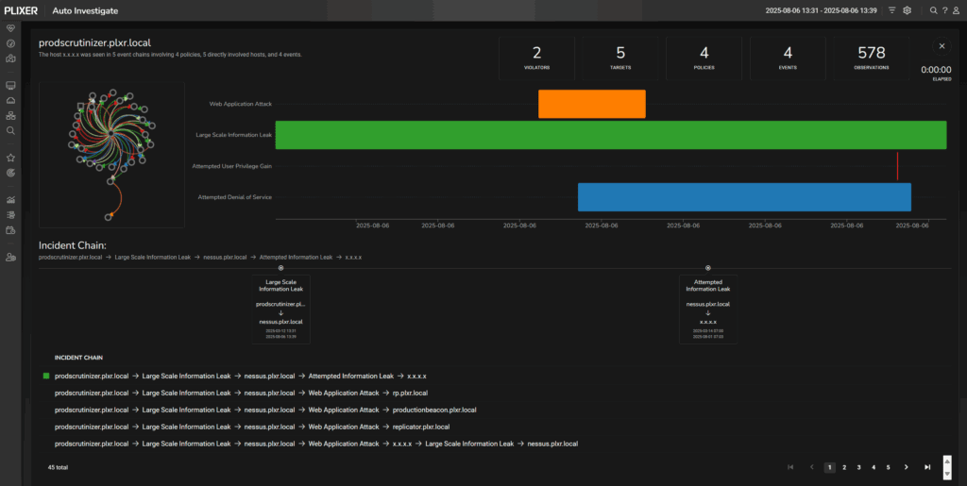Open the network topology icon in sidebar
This screenshot has height=486, width=967.
click(9, 115)
